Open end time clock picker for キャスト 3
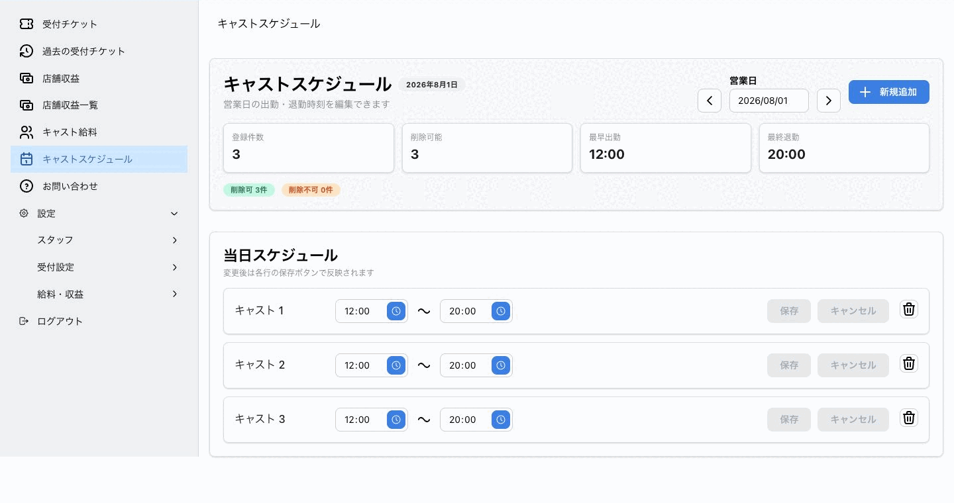Image resolution: width=954 pixels, height=503 pixels. (x=501, y=420)
